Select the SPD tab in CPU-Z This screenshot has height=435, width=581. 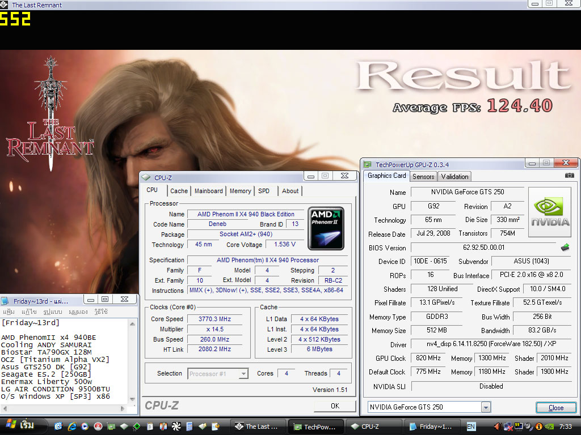pyautogui.click(x=264, y=191)
